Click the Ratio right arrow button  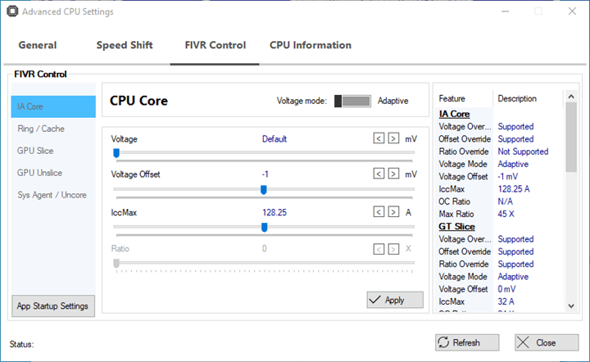pyautogui.click(x=393, y=249)
